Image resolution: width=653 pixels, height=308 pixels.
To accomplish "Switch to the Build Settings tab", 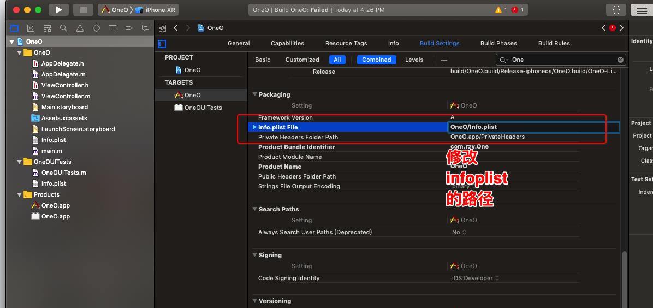I will tap(440, 43).
